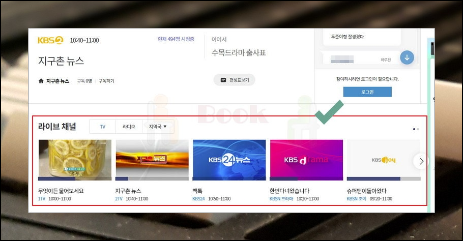Click the 슈퍼맨이돌아왔다 program title
Screen dimensions: 463x241
click(366, 191)
